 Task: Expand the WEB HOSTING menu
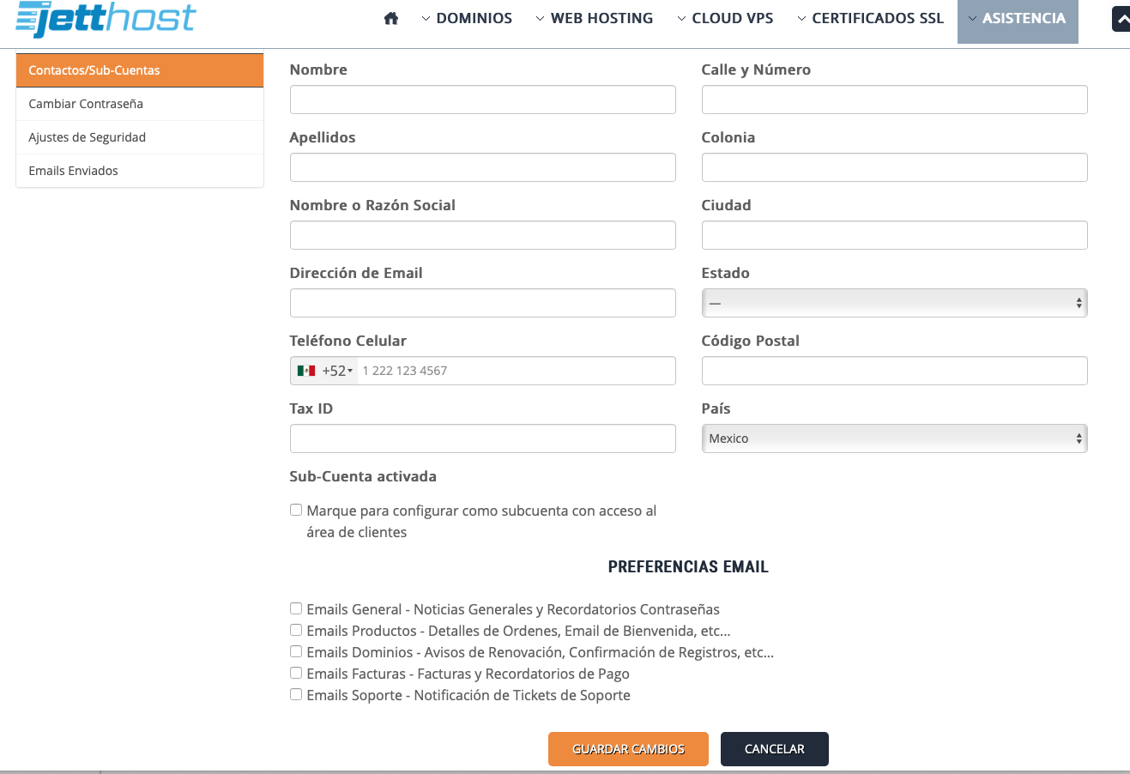(x=594, y=18)
